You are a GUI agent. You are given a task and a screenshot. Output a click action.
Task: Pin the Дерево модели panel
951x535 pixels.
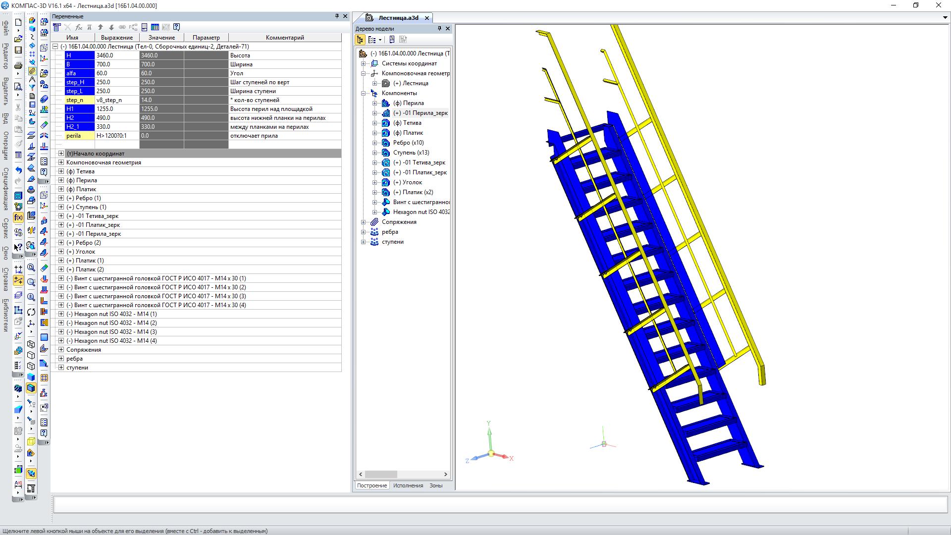439,29
